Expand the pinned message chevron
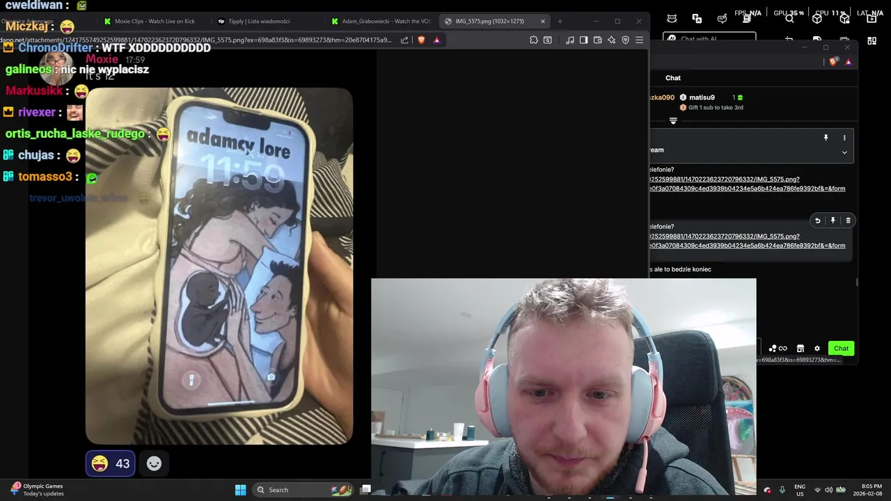Image resolution: width=891 pixels, height=501 pixels. (x=844, y=152)
